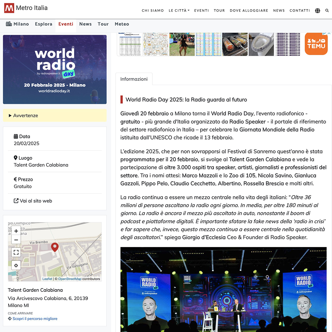Click the Temu ad logo

point(316,44)
